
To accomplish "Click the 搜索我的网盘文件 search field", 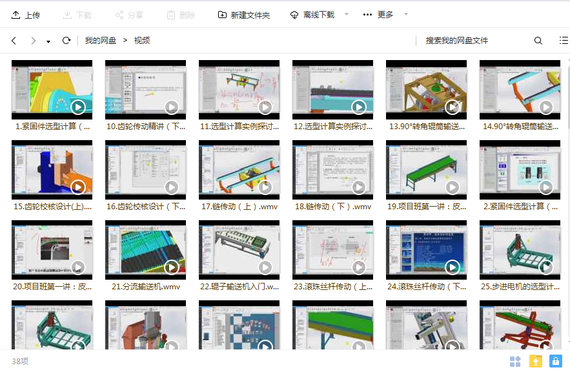I will point(474,41).
